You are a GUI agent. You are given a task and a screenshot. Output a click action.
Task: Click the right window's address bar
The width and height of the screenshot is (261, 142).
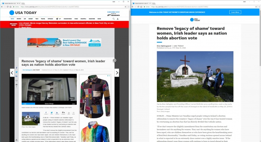(x=200, y=7)
